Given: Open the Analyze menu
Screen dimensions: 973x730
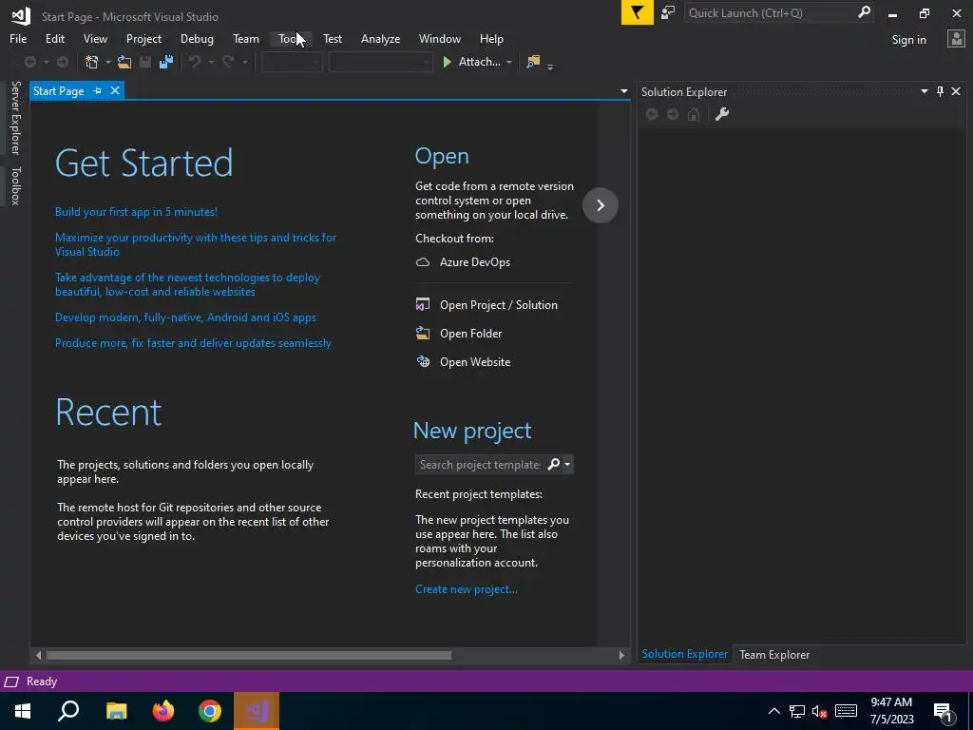Looking at the screenshot, I should click(380, 38).
